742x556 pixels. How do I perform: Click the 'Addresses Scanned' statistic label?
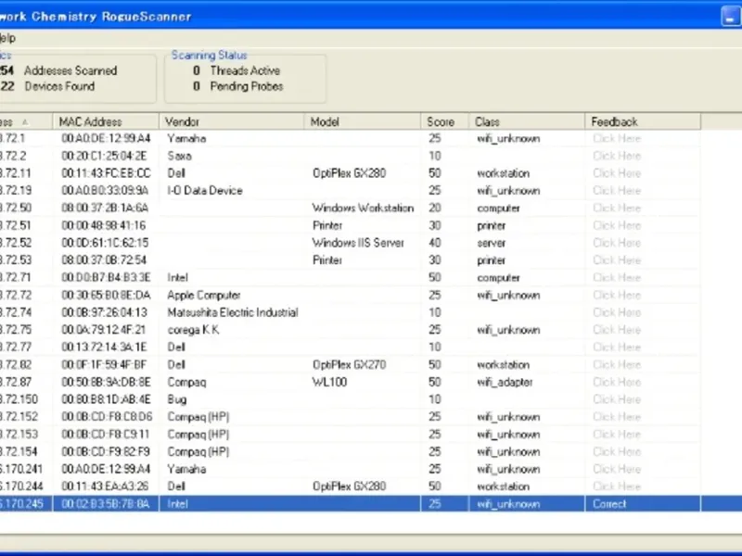[70, 70]
